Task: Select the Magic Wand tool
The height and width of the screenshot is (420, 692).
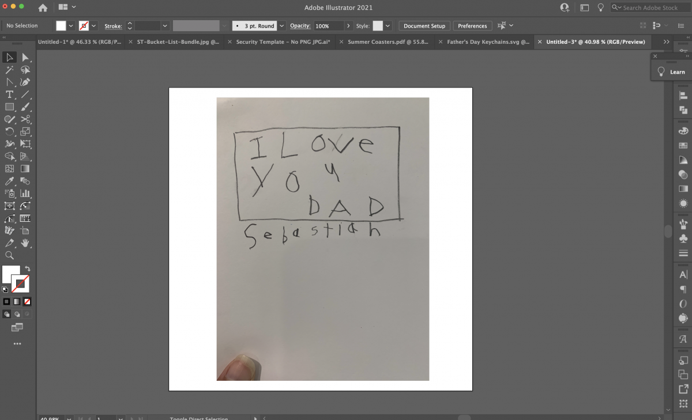Action: click(9, 70)
